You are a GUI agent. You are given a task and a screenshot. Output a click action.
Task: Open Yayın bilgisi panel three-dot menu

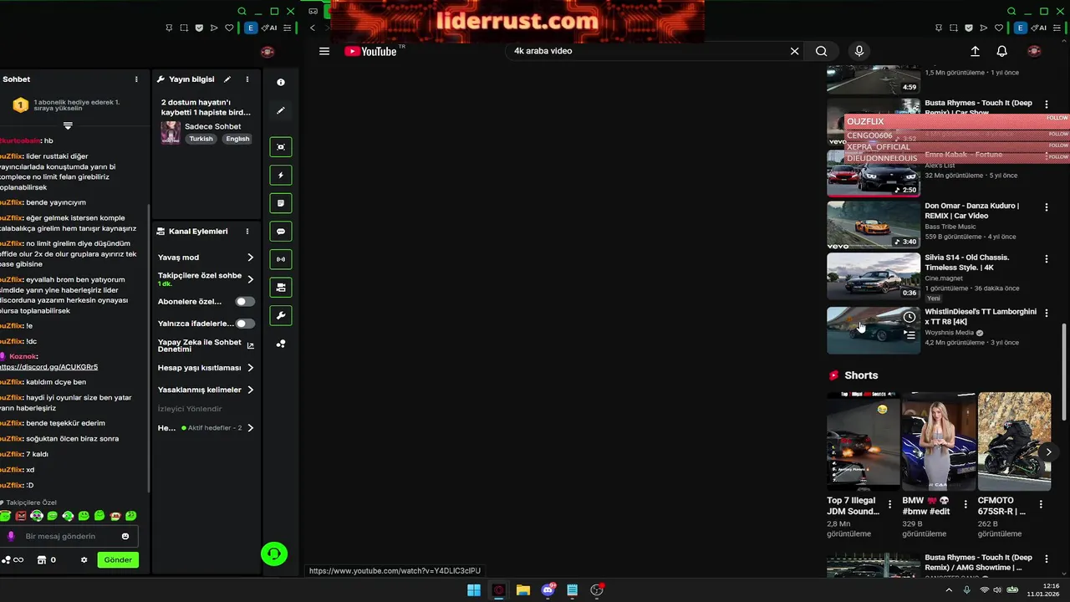click(x=247, y=79)
